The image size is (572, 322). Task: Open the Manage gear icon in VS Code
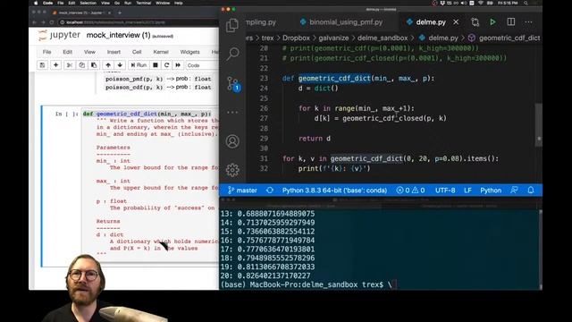point(232,169)
